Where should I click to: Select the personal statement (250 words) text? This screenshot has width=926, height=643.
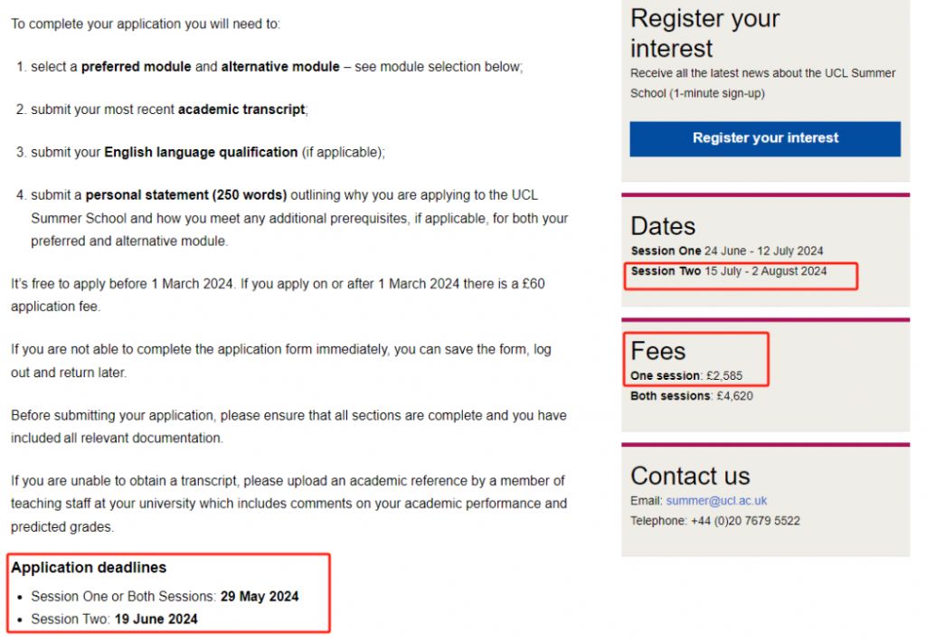186,194
